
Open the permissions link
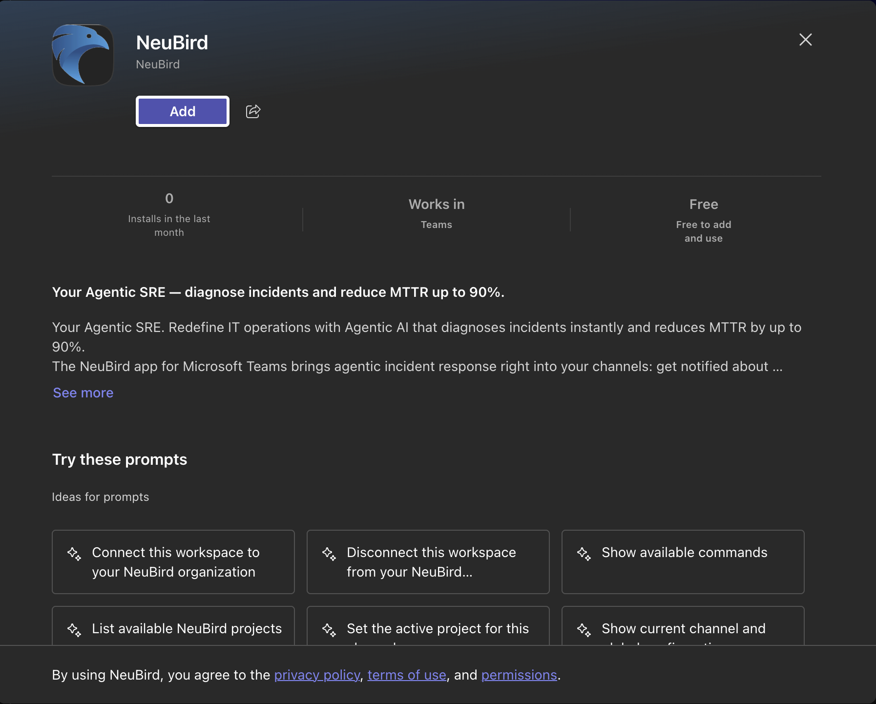click(519, 675)
